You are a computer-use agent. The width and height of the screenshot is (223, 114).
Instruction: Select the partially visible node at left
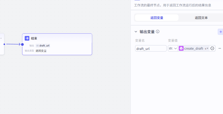click(2, 44)
